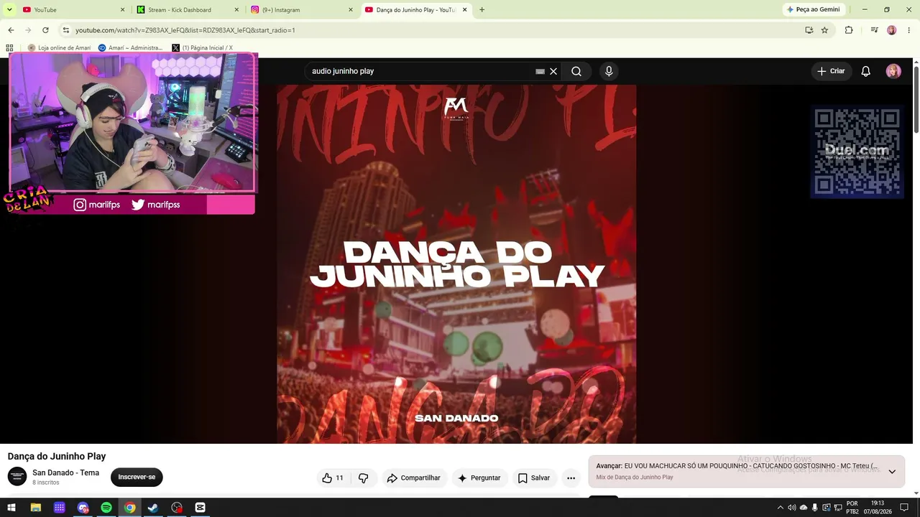Close the Stream - Kick Dashboard tab

coord(236,10)
